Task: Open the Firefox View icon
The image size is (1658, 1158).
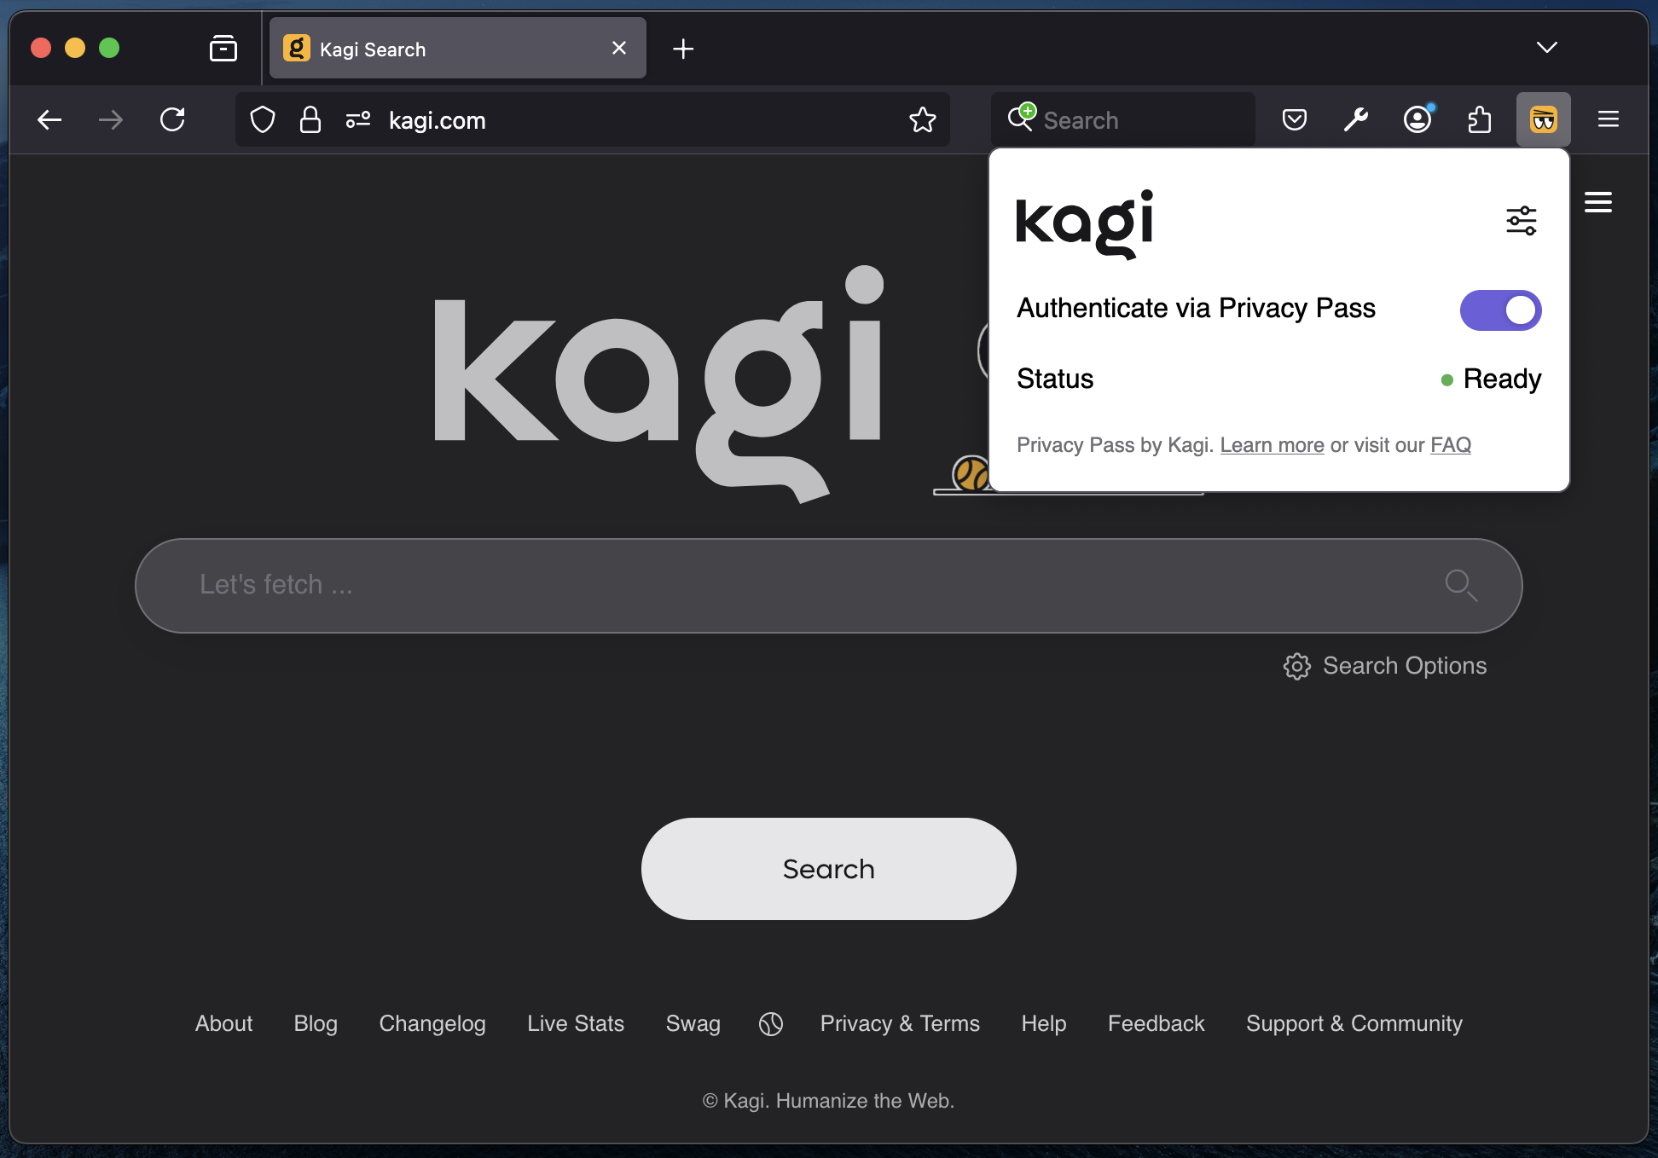Action: point(223,49)
